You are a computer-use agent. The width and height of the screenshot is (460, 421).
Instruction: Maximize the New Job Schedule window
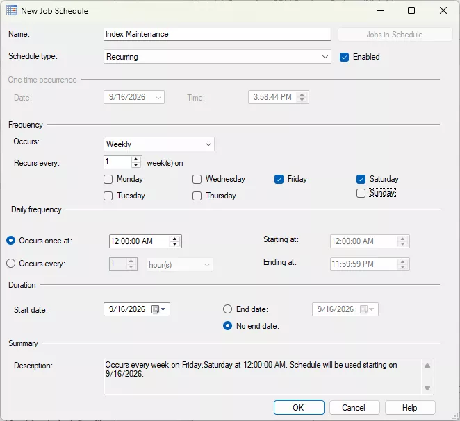[411, 11]
